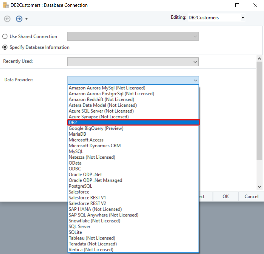Click the scrollbar up arrow

259,59
